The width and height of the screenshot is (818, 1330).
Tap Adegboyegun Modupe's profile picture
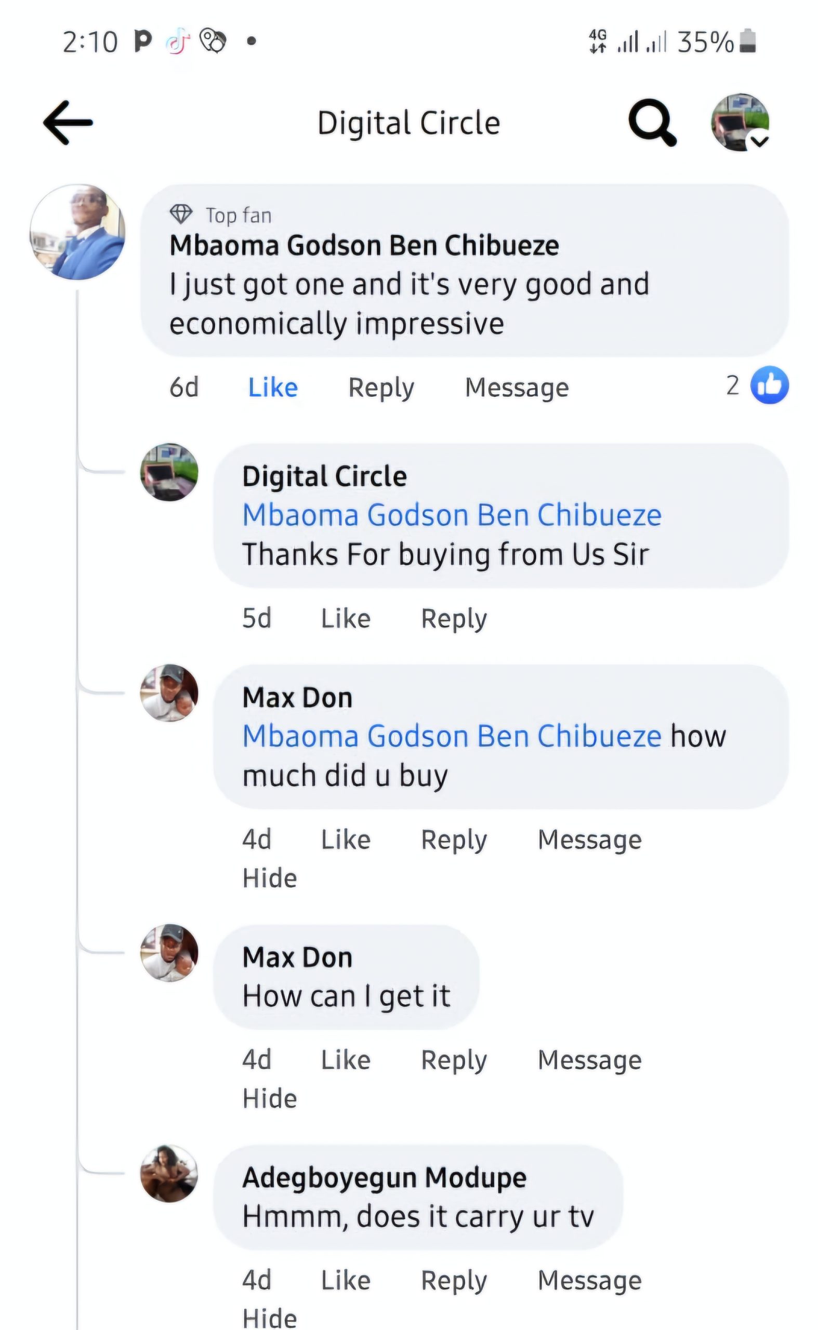coord(169,1173)
